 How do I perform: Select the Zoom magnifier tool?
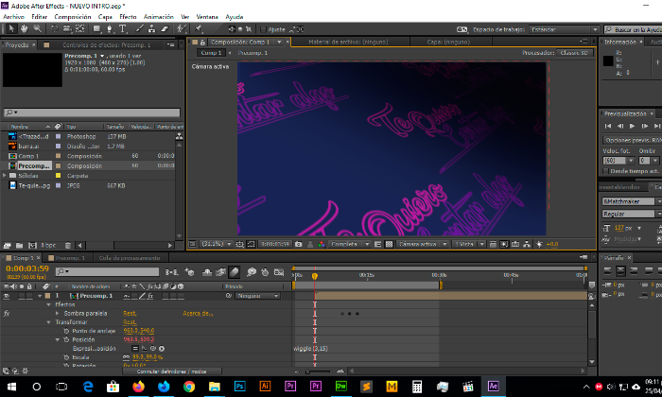click(x=38, y=28)
